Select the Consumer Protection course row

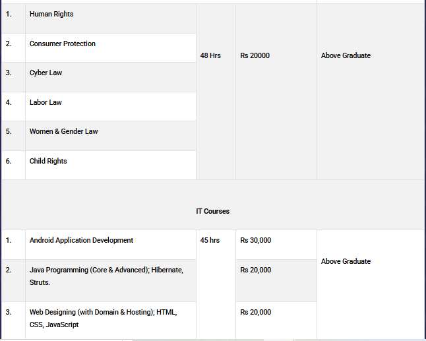tap(63, 44)
